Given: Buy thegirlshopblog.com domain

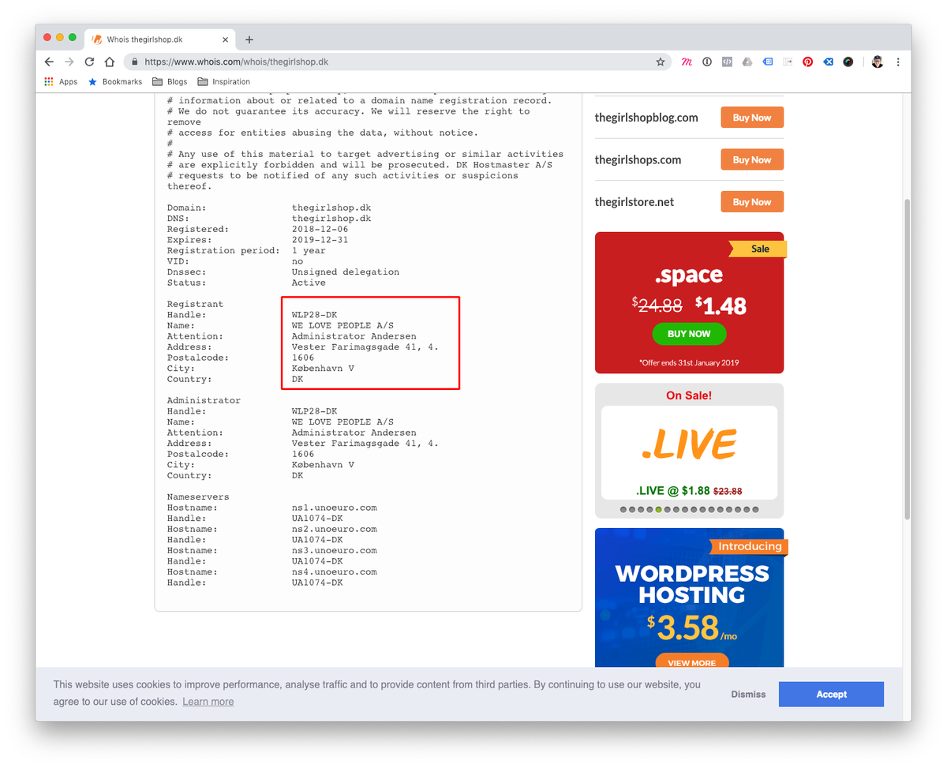Looking at the screenshot, I should (x=752, y=118).
